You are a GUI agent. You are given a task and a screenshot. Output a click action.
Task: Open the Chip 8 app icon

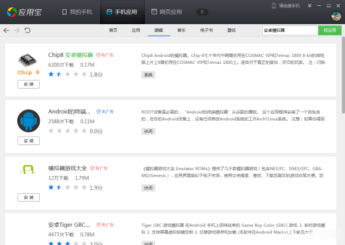tap(28, 64)
